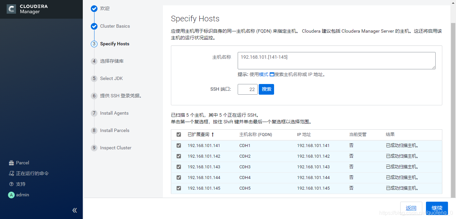Screen dimensions: 456x219
Task: Collapse the sidebar with double-chevron icon
Action: click(75, 210)
